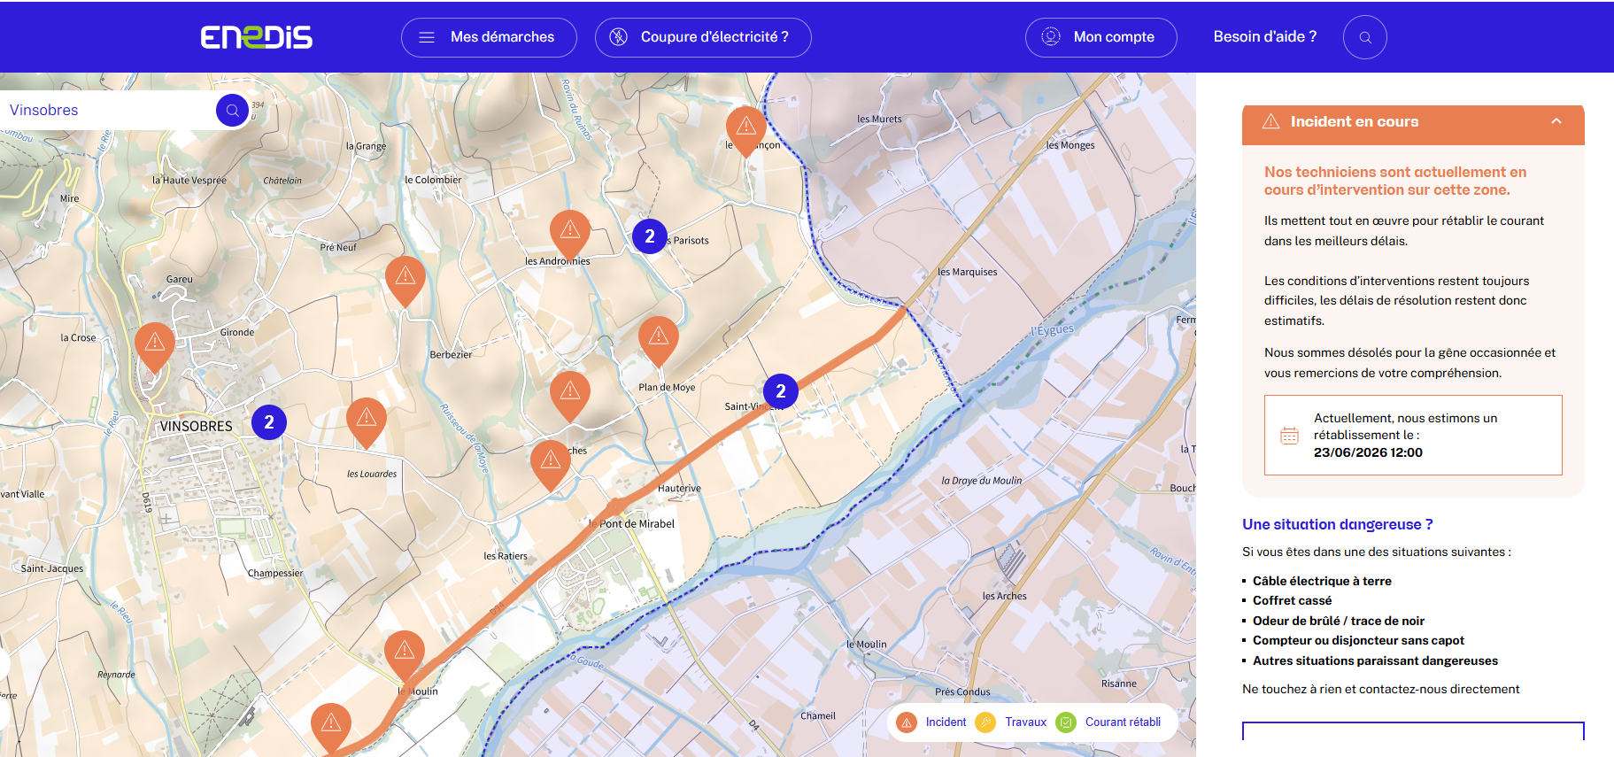Click the Coffret cassé item

click(x=1292, y=600)
